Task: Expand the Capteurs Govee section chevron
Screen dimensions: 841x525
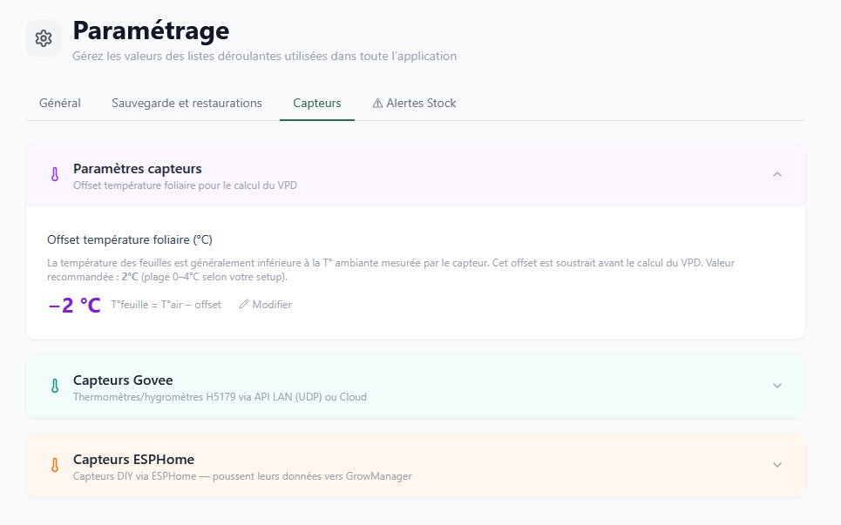Action: point(777,386)
